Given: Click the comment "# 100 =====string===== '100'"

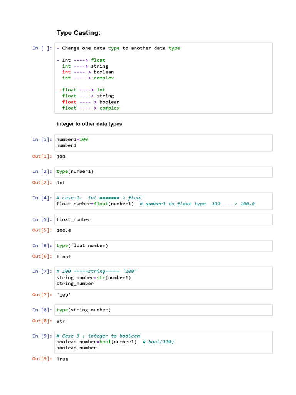Looking at the screenshot, I should click(x=97, y=271).
